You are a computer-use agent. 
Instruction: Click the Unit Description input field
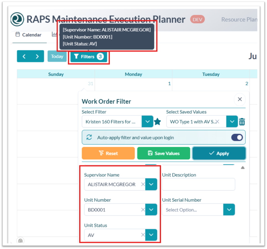pos(199,184)
